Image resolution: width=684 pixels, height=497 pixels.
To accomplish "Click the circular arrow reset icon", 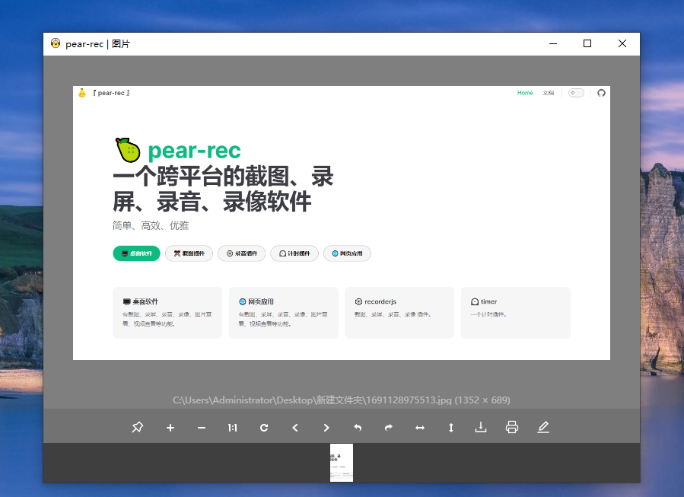I will [x=264, y=428].
